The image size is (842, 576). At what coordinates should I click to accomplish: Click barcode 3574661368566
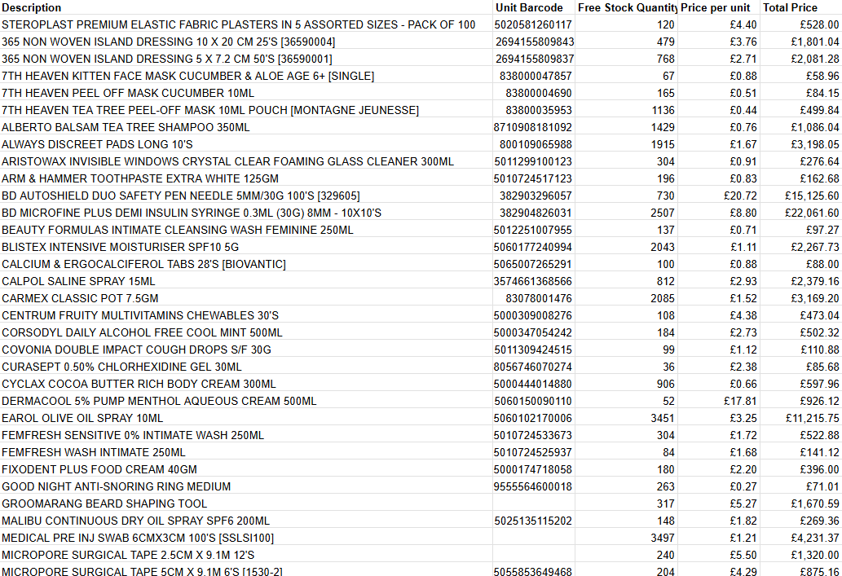(533, 283)
